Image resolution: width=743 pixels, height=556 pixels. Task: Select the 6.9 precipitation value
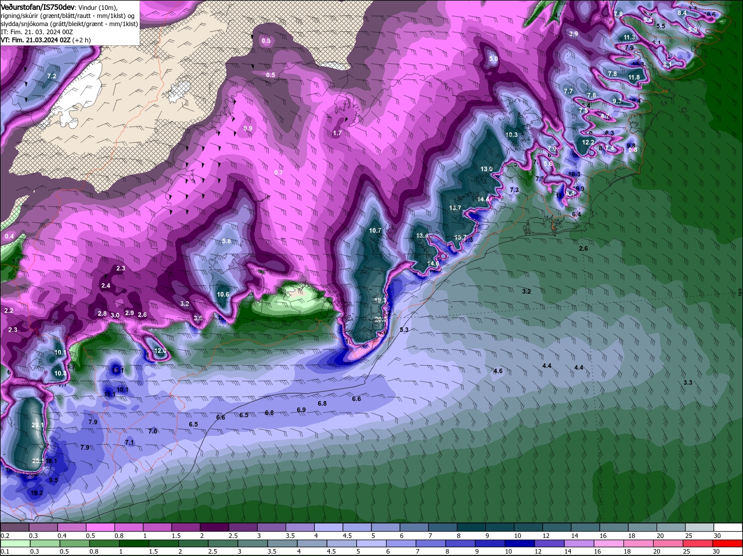301,410
